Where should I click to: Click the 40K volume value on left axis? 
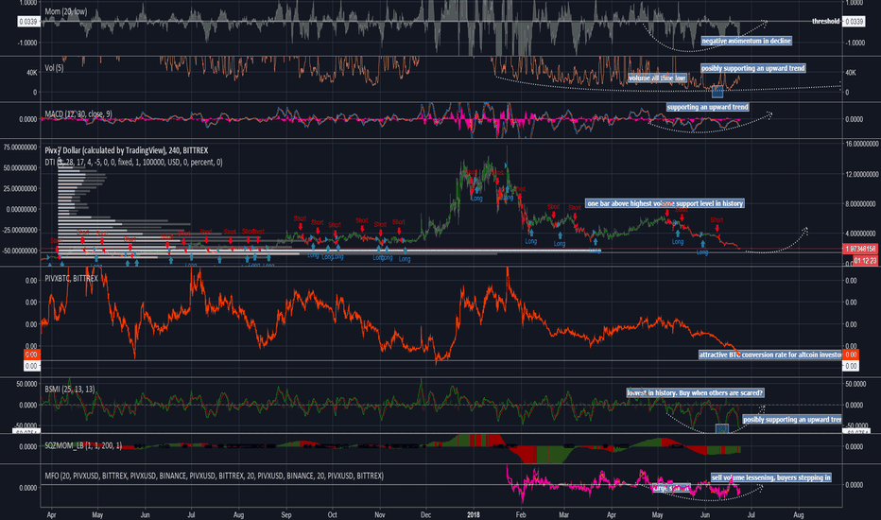32,73
